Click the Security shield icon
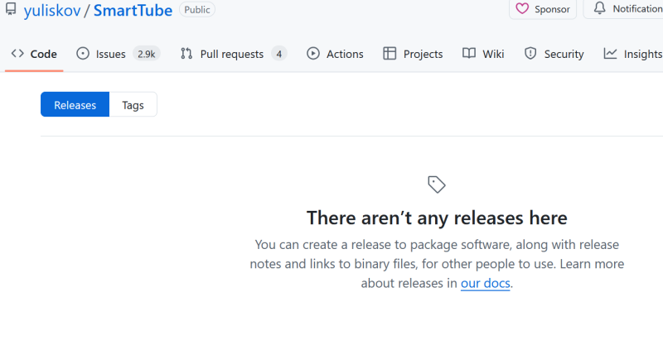 tap(530, 54)
